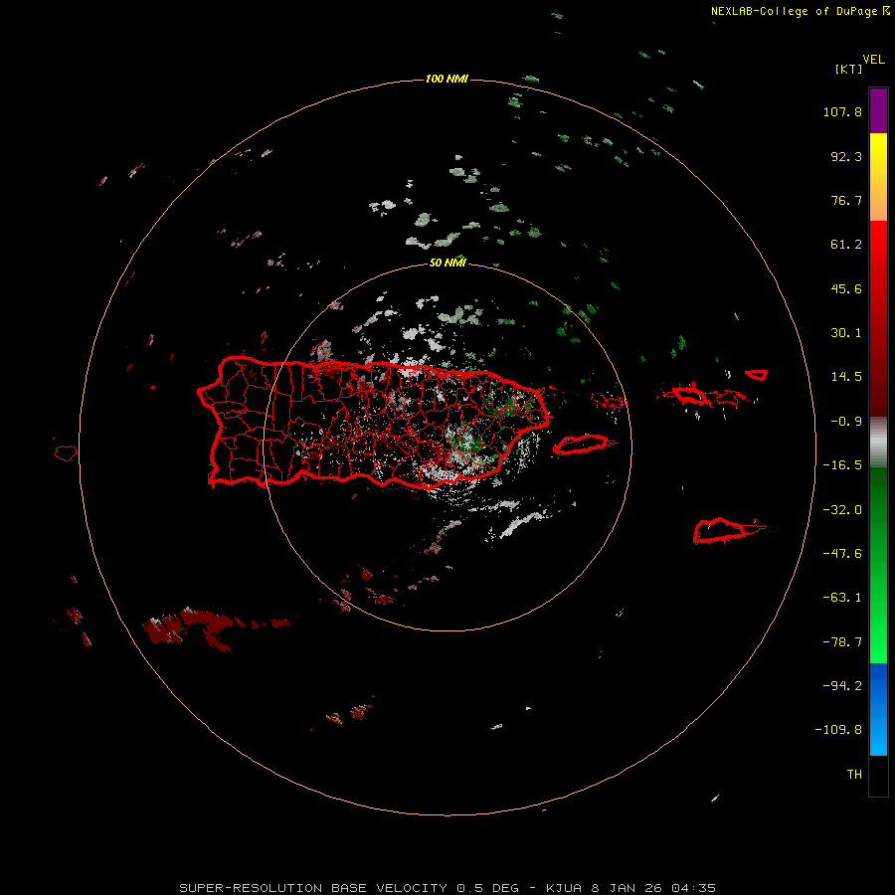Click the -16.5 legend value
The image size is (895, 895).
[842, 465]
